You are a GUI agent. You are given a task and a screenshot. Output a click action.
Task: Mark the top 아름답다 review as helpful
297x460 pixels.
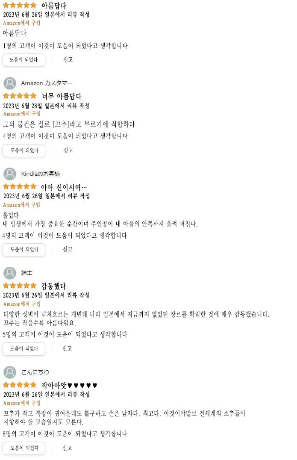coord(24,60)
